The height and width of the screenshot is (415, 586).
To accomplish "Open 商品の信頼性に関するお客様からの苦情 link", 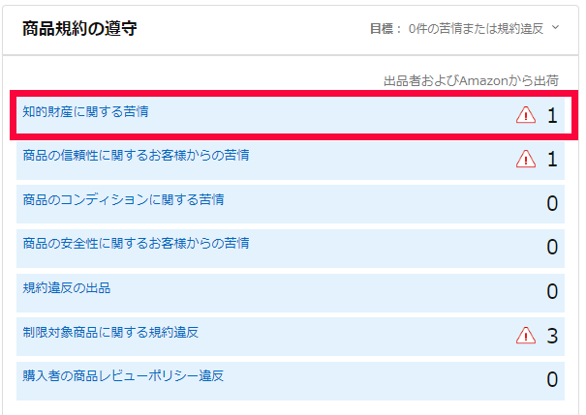I will click(136, 155).
